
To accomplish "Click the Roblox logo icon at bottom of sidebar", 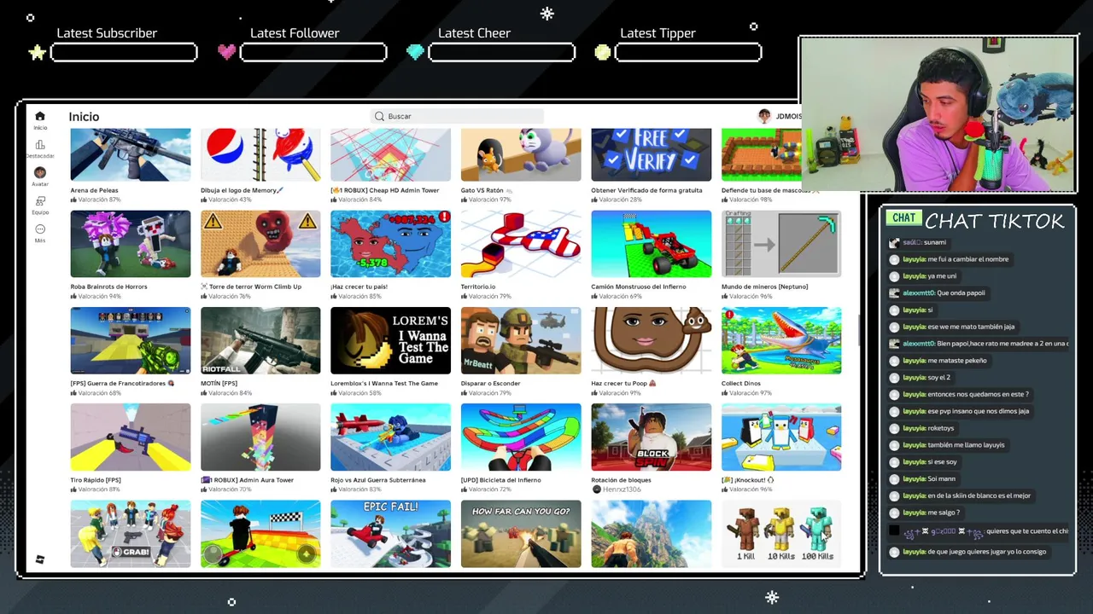I will click(39, 559).
